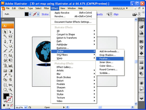The image size is (146, 110).
Task: Collapse the tools panel with double arrows
Action: click(x=3, y=20)
